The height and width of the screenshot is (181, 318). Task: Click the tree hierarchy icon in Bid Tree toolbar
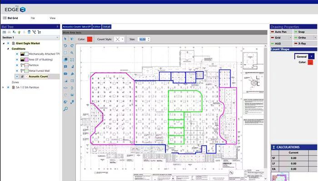(x=39, y=32)
